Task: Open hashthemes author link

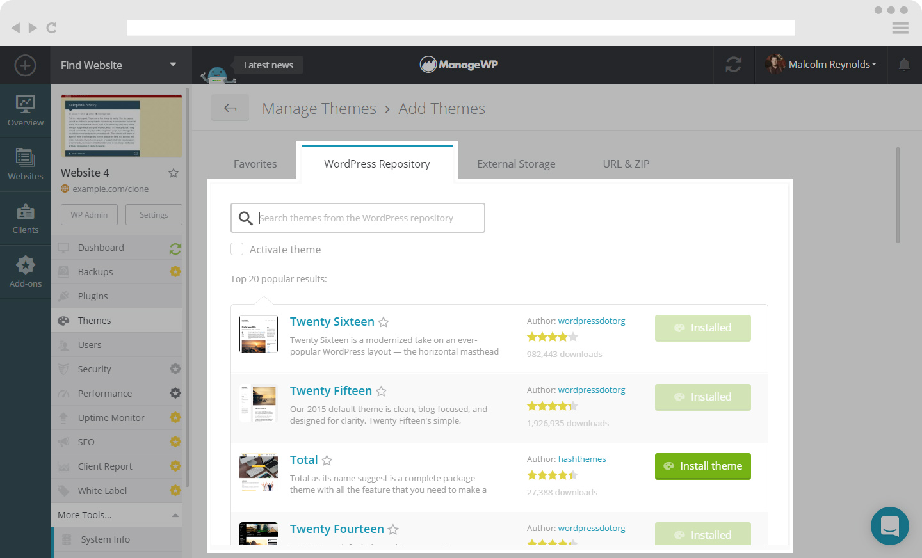Action: 582,459
